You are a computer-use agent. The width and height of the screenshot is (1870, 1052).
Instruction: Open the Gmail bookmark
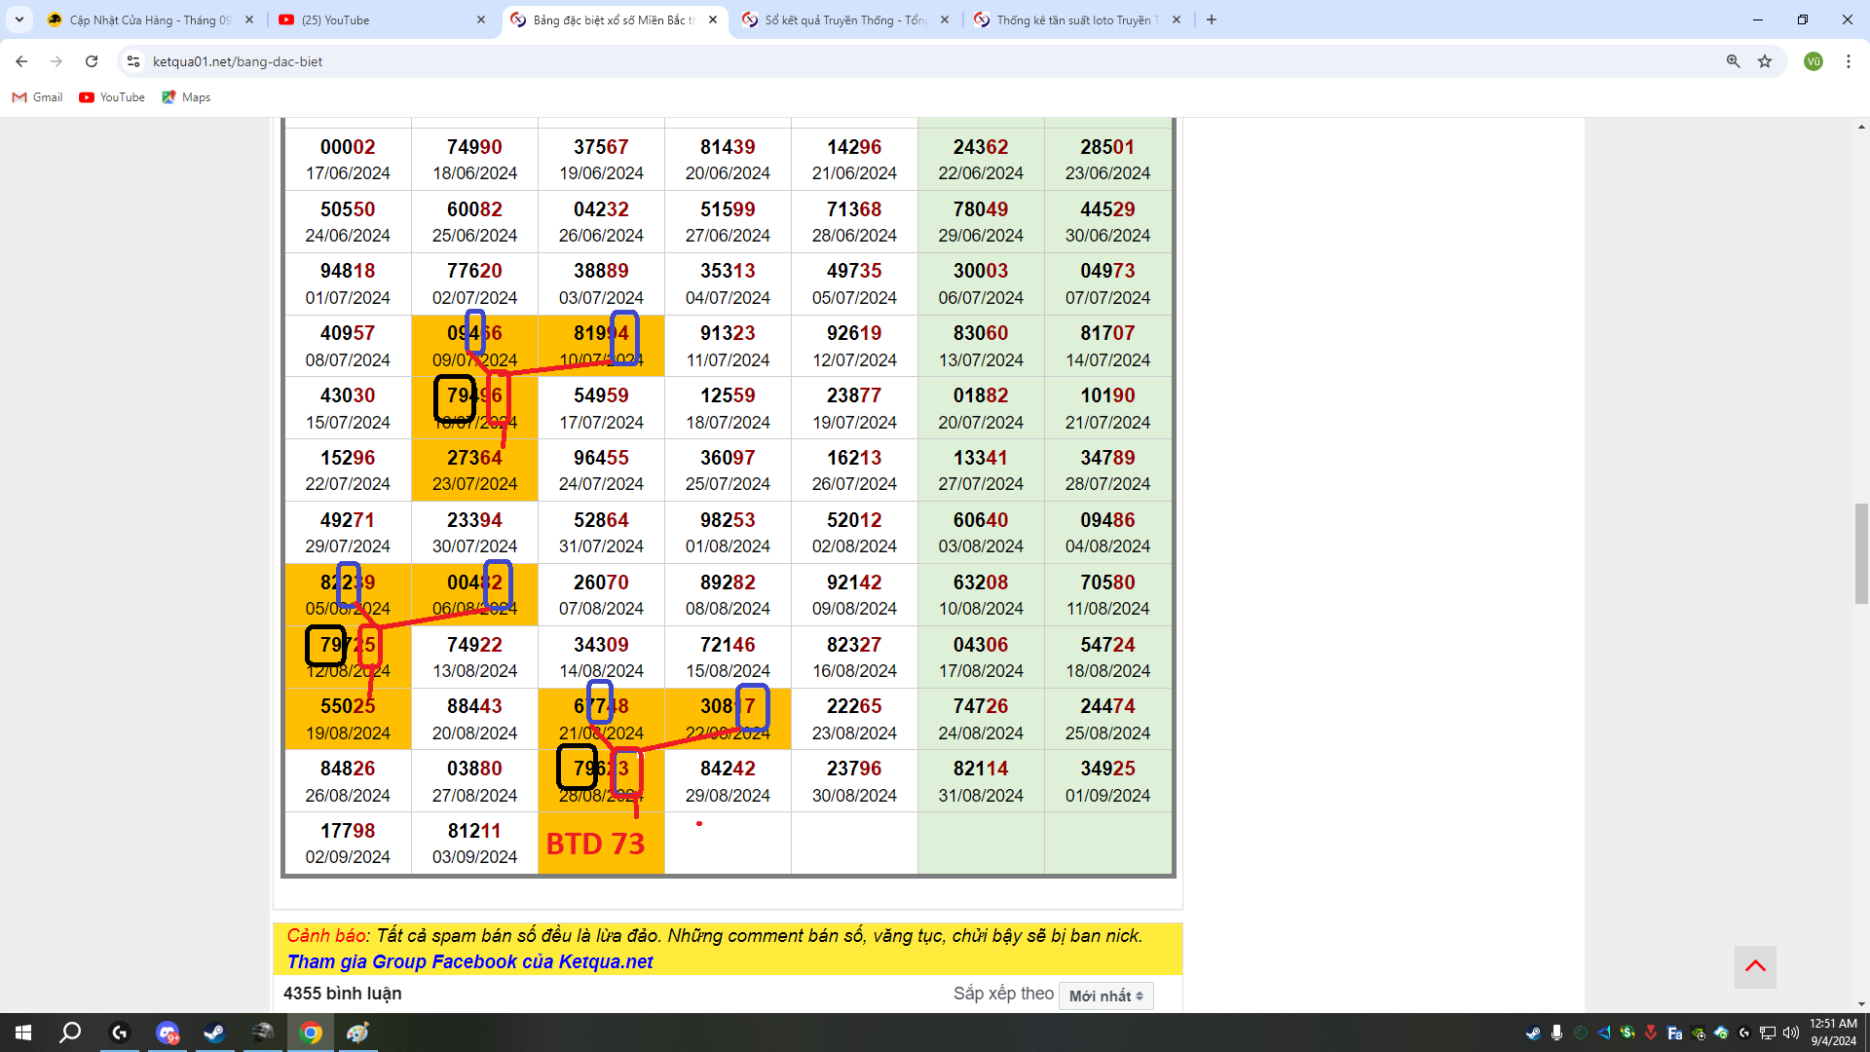[x=37, y=97]
